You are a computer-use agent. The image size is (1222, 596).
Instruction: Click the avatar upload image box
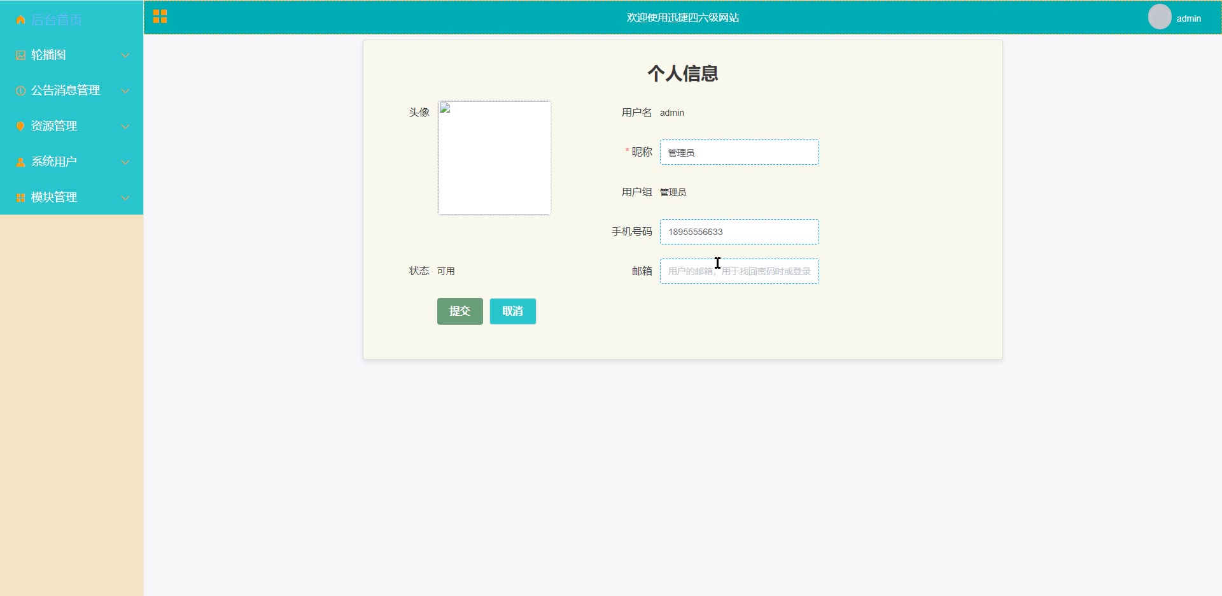495,157
